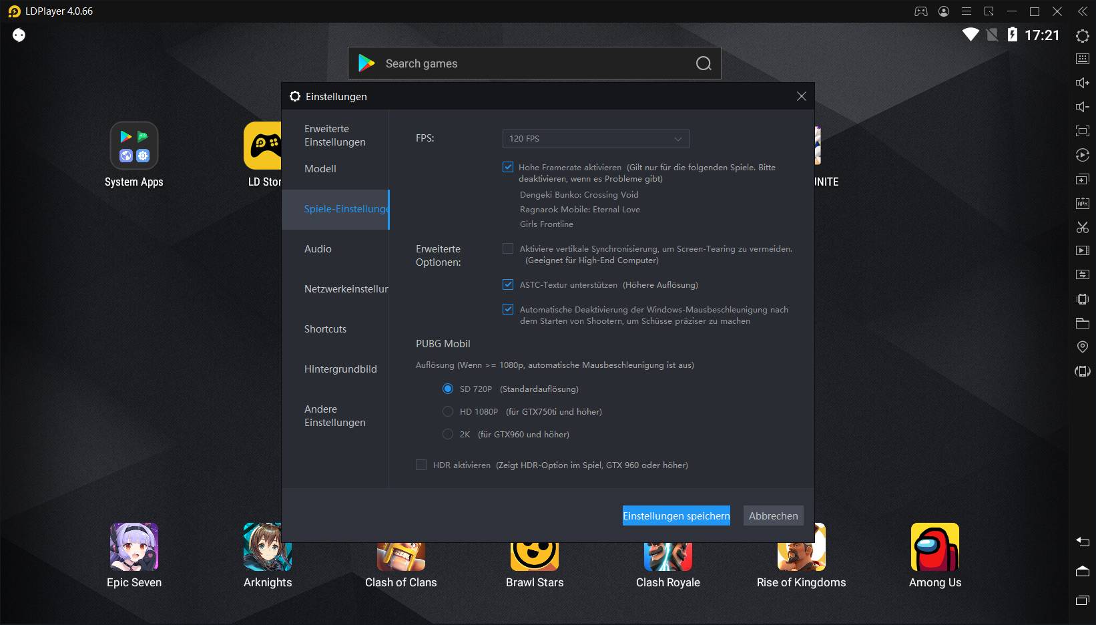Click the shake device icon
1096x625 pixels.
1083,298
